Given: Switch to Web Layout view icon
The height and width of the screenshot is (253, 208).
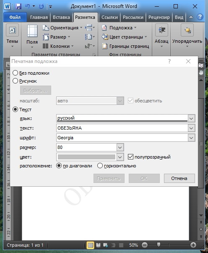Looking at the screenshot, I should point(106,245).
